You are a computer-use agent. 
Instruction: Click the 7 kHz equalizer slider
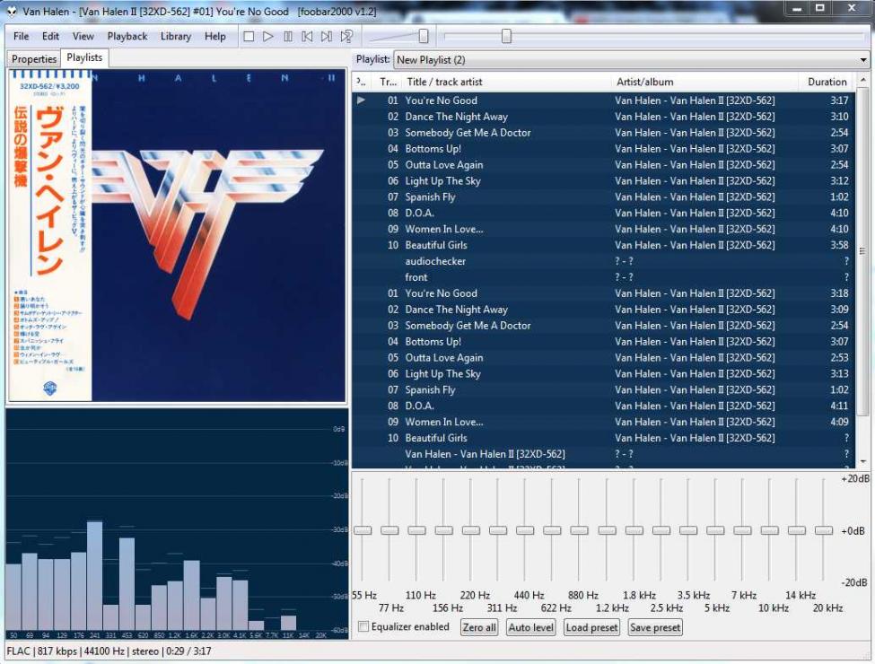tap(742, 530)
